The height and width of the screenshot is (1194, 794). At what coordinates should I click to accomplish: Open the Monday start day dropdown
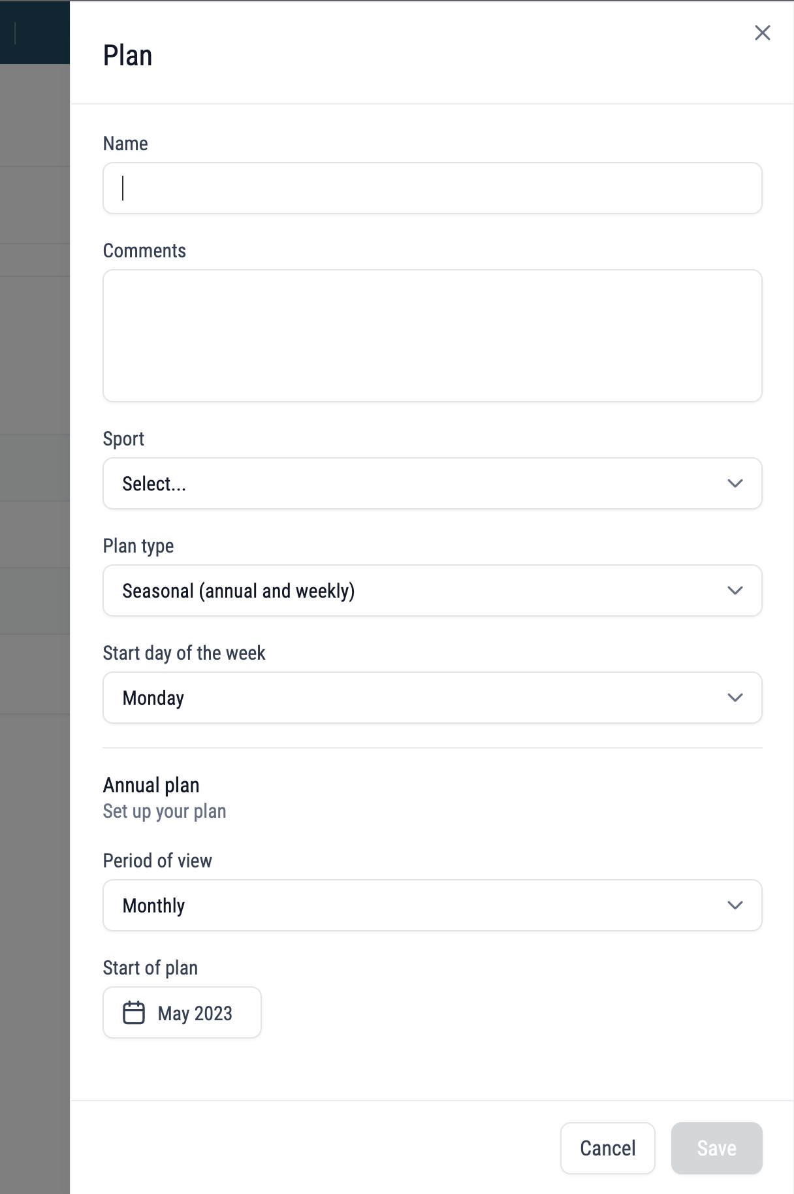pos(432,698)
